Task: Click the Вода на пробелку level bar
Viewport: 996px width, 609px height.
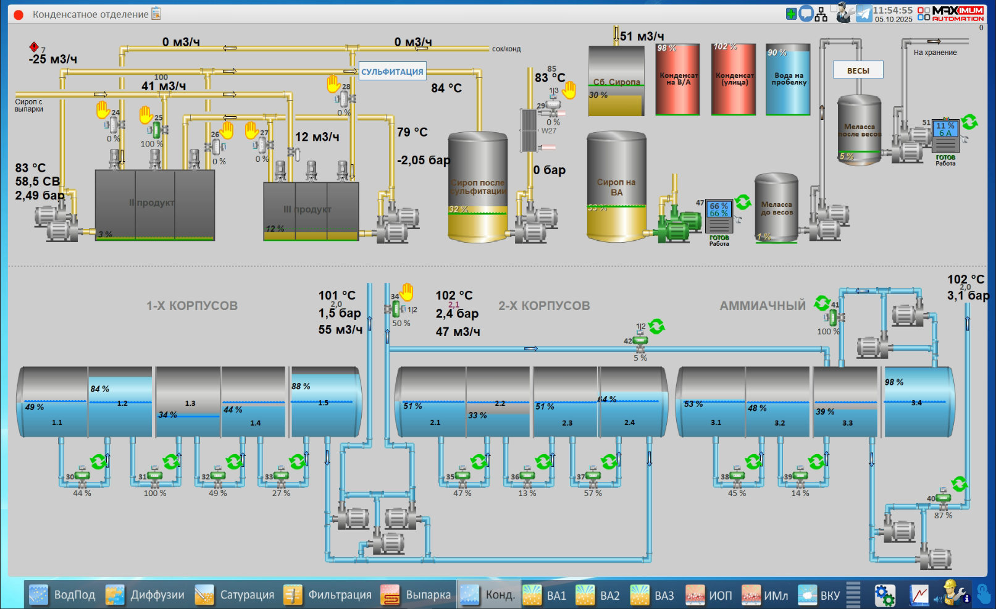Action: 788,80
